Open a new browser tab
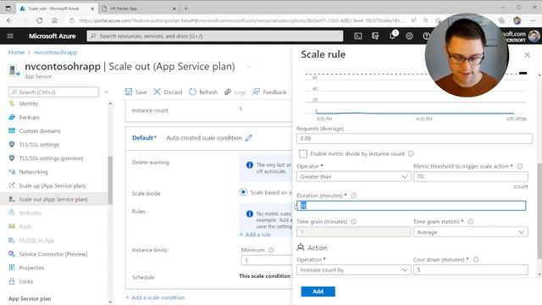Viewport: 542px width, 305px height. click(x=186, y=8)
